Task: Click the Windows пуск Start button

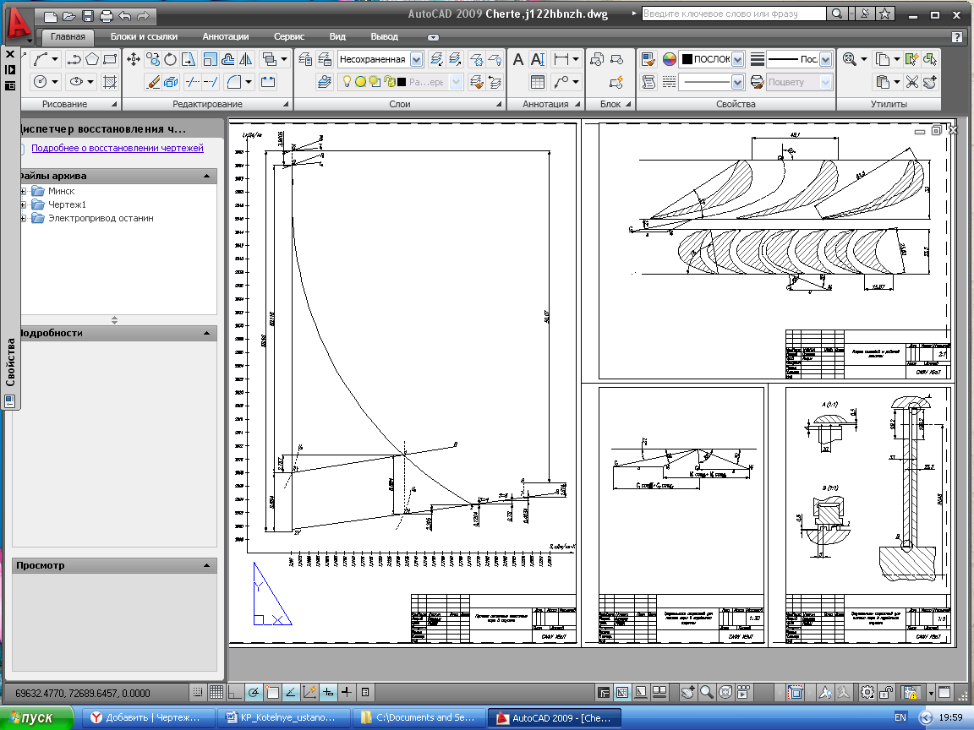Action: pyautogui.click(x=37, y=717)
